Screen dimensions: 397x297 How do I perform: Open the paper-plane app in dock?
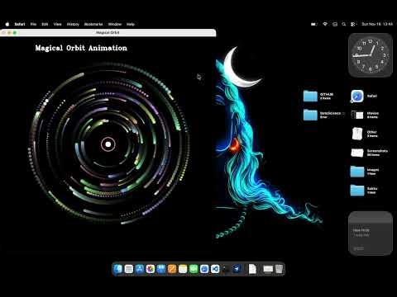tap(237, 269)
